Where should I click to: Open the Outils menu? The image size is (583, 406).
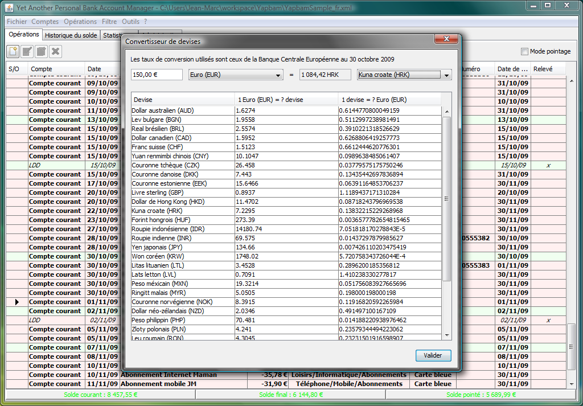[x=130, y=22]
